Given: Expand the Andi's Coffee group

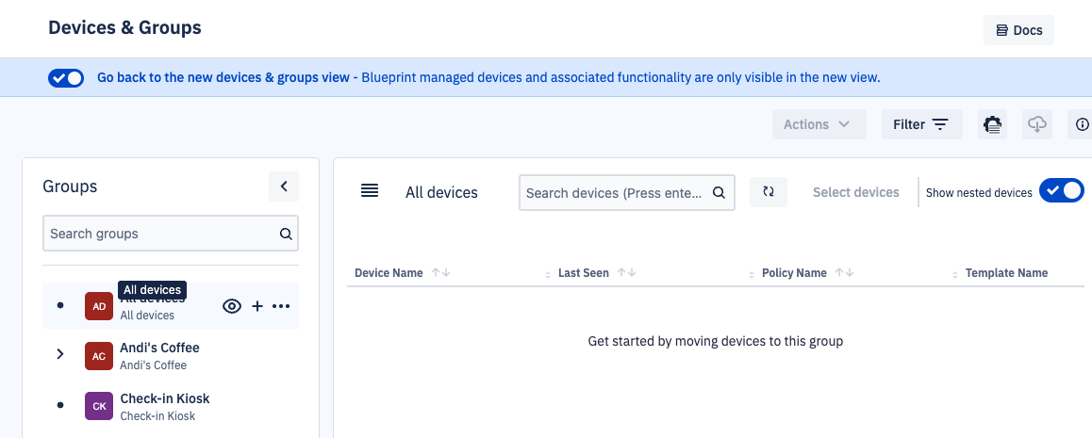Looking at the screenshot, I should [60, 354].
